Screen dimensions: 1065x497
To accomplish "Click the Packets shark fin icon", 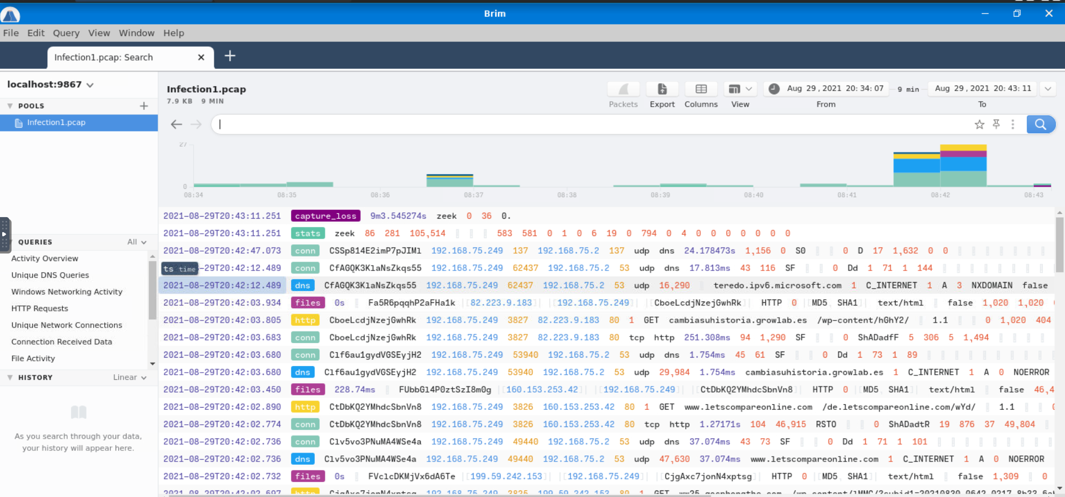I will (x=623, y=89).
